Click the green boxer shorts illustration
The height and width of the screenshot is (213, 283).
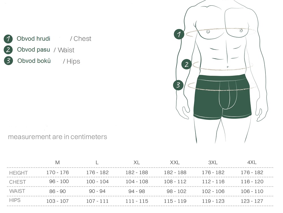(222, 97)
